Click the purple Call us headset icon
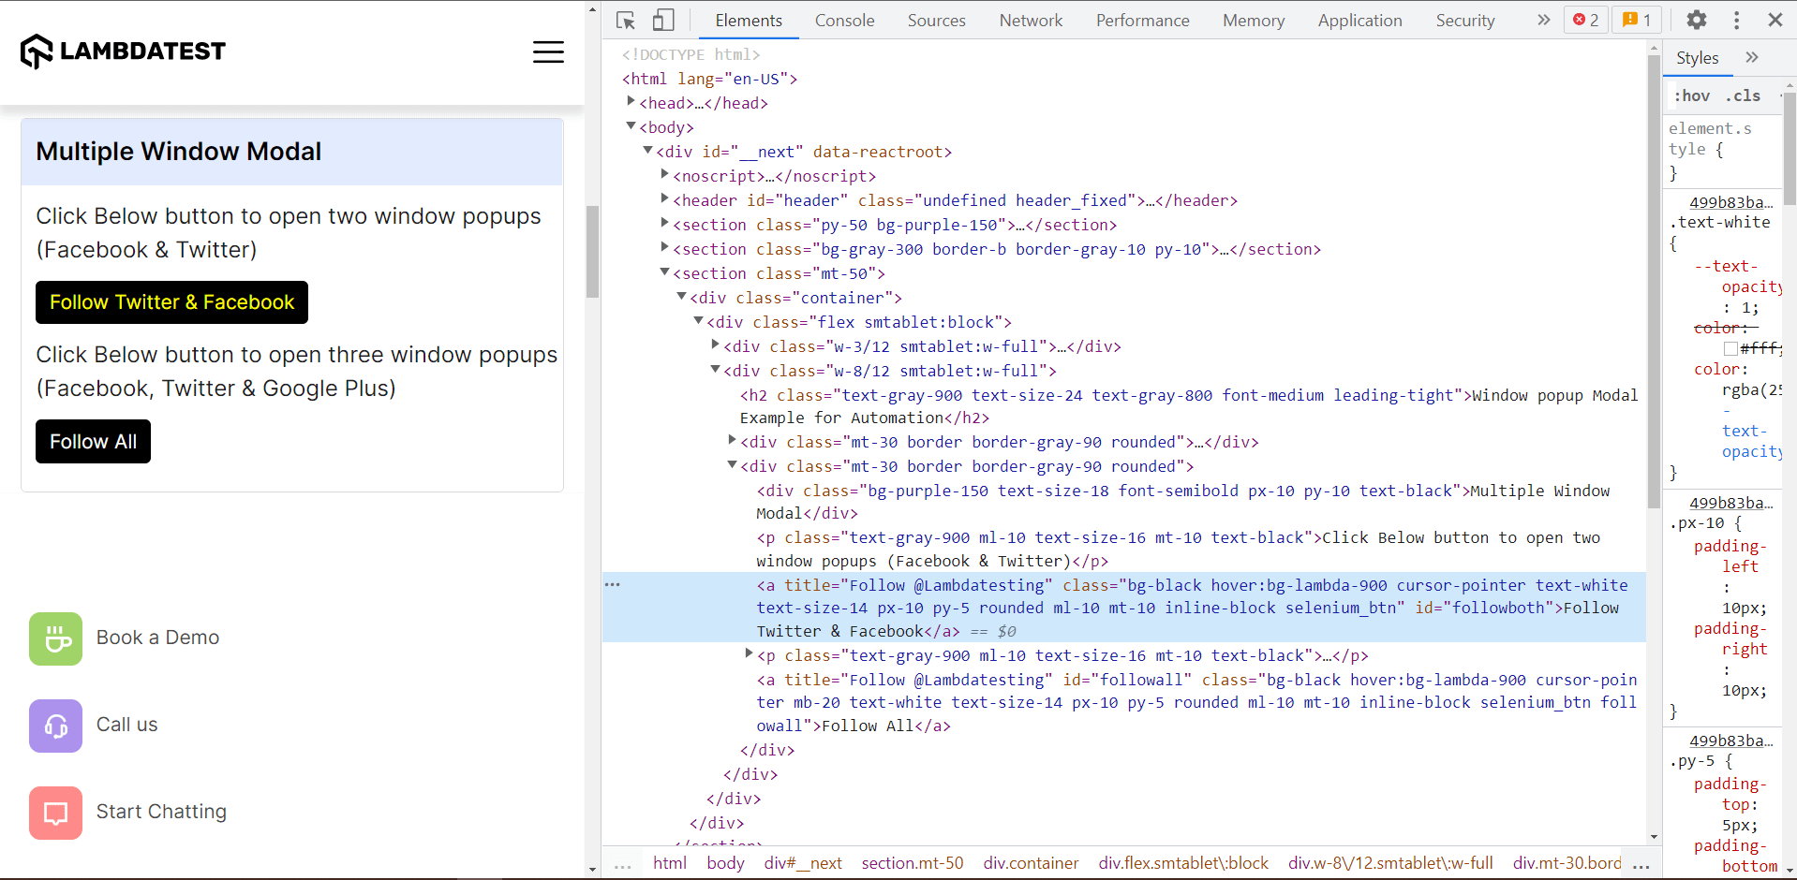The image size is (1797, 880). tap(56, 726)
